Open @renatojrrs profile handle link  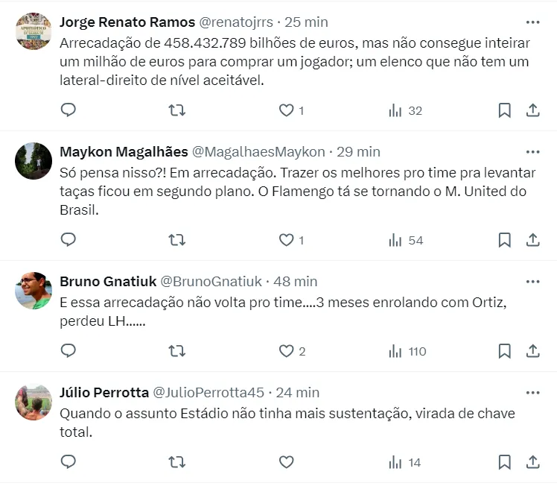point(237,22)
